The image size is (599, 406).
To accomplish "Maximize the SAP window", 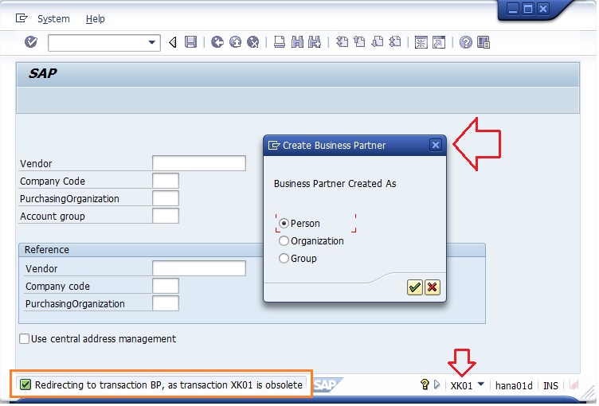I will click(527, 9).
